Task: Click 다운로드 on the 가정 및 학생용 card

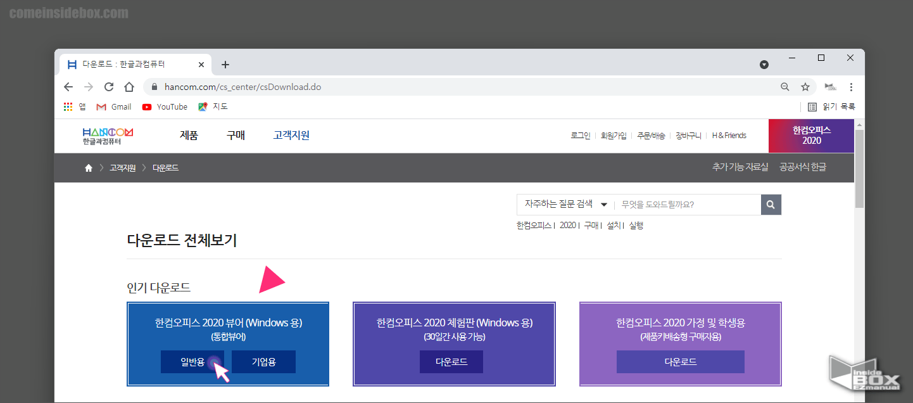Action: coord(681,362)
